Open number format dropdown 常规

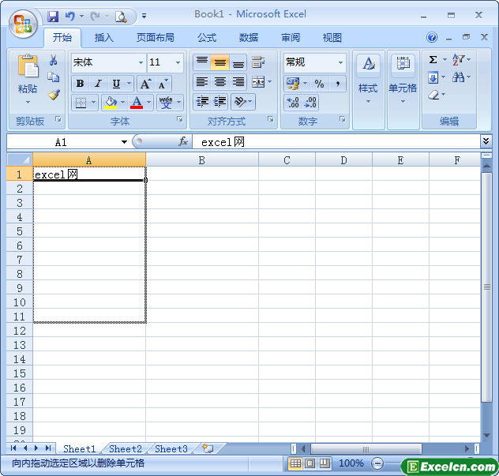(340, 62)
